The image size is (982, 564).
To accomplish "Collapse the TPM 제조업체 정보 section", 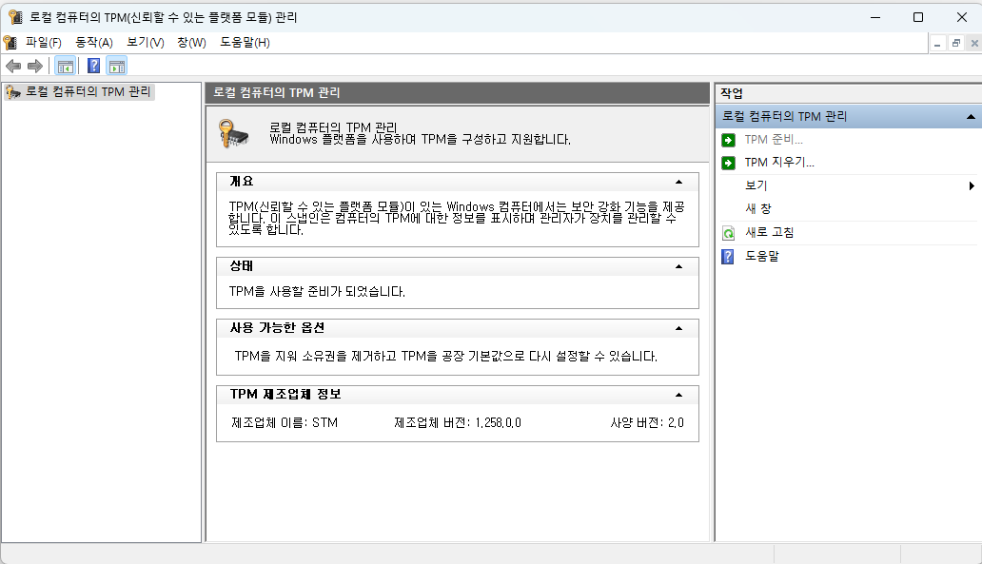I will point(678,395).
